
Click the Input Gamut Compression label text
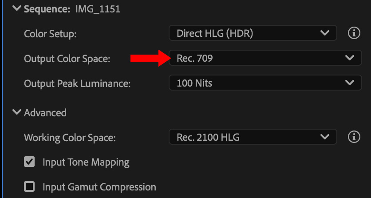[99, 187]
